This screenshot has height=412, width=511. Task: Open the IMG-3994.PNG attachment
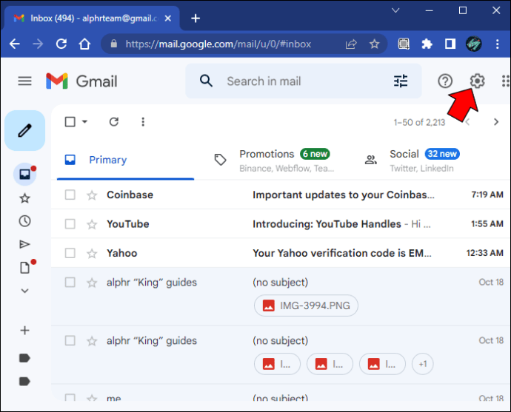pos(306,305)
